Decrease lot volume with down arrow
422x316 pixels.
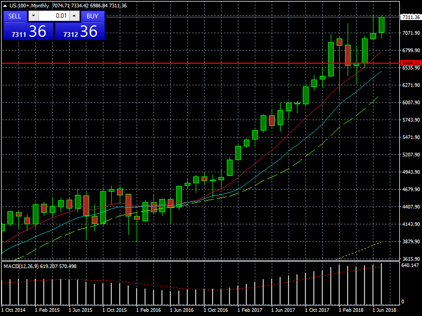(x=34, y=16)
